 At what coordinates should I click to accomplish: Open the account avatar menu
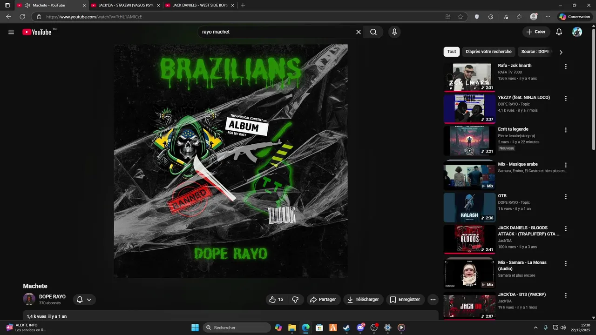577,32
